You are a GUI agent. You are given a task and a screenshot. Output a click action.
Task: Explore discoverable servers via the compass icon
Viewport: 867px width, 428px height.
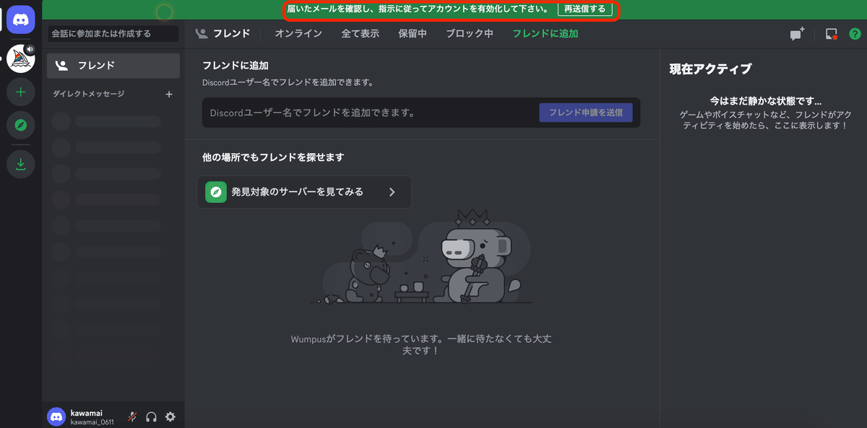click(x=21, y=126)
